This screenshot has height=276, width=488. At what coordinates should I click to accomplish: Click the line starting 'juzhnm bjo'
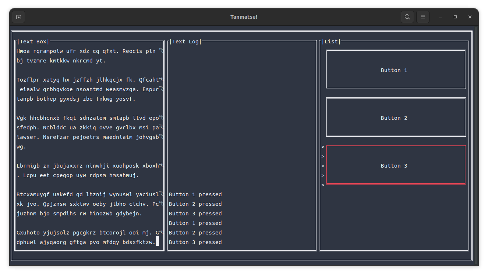click(79, 214)
